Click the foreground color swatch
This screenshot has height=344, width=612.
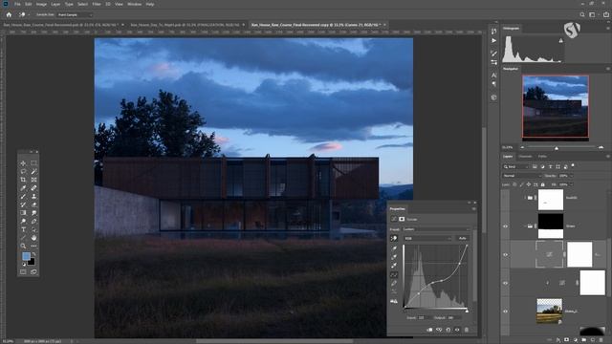tap(26, 256)
